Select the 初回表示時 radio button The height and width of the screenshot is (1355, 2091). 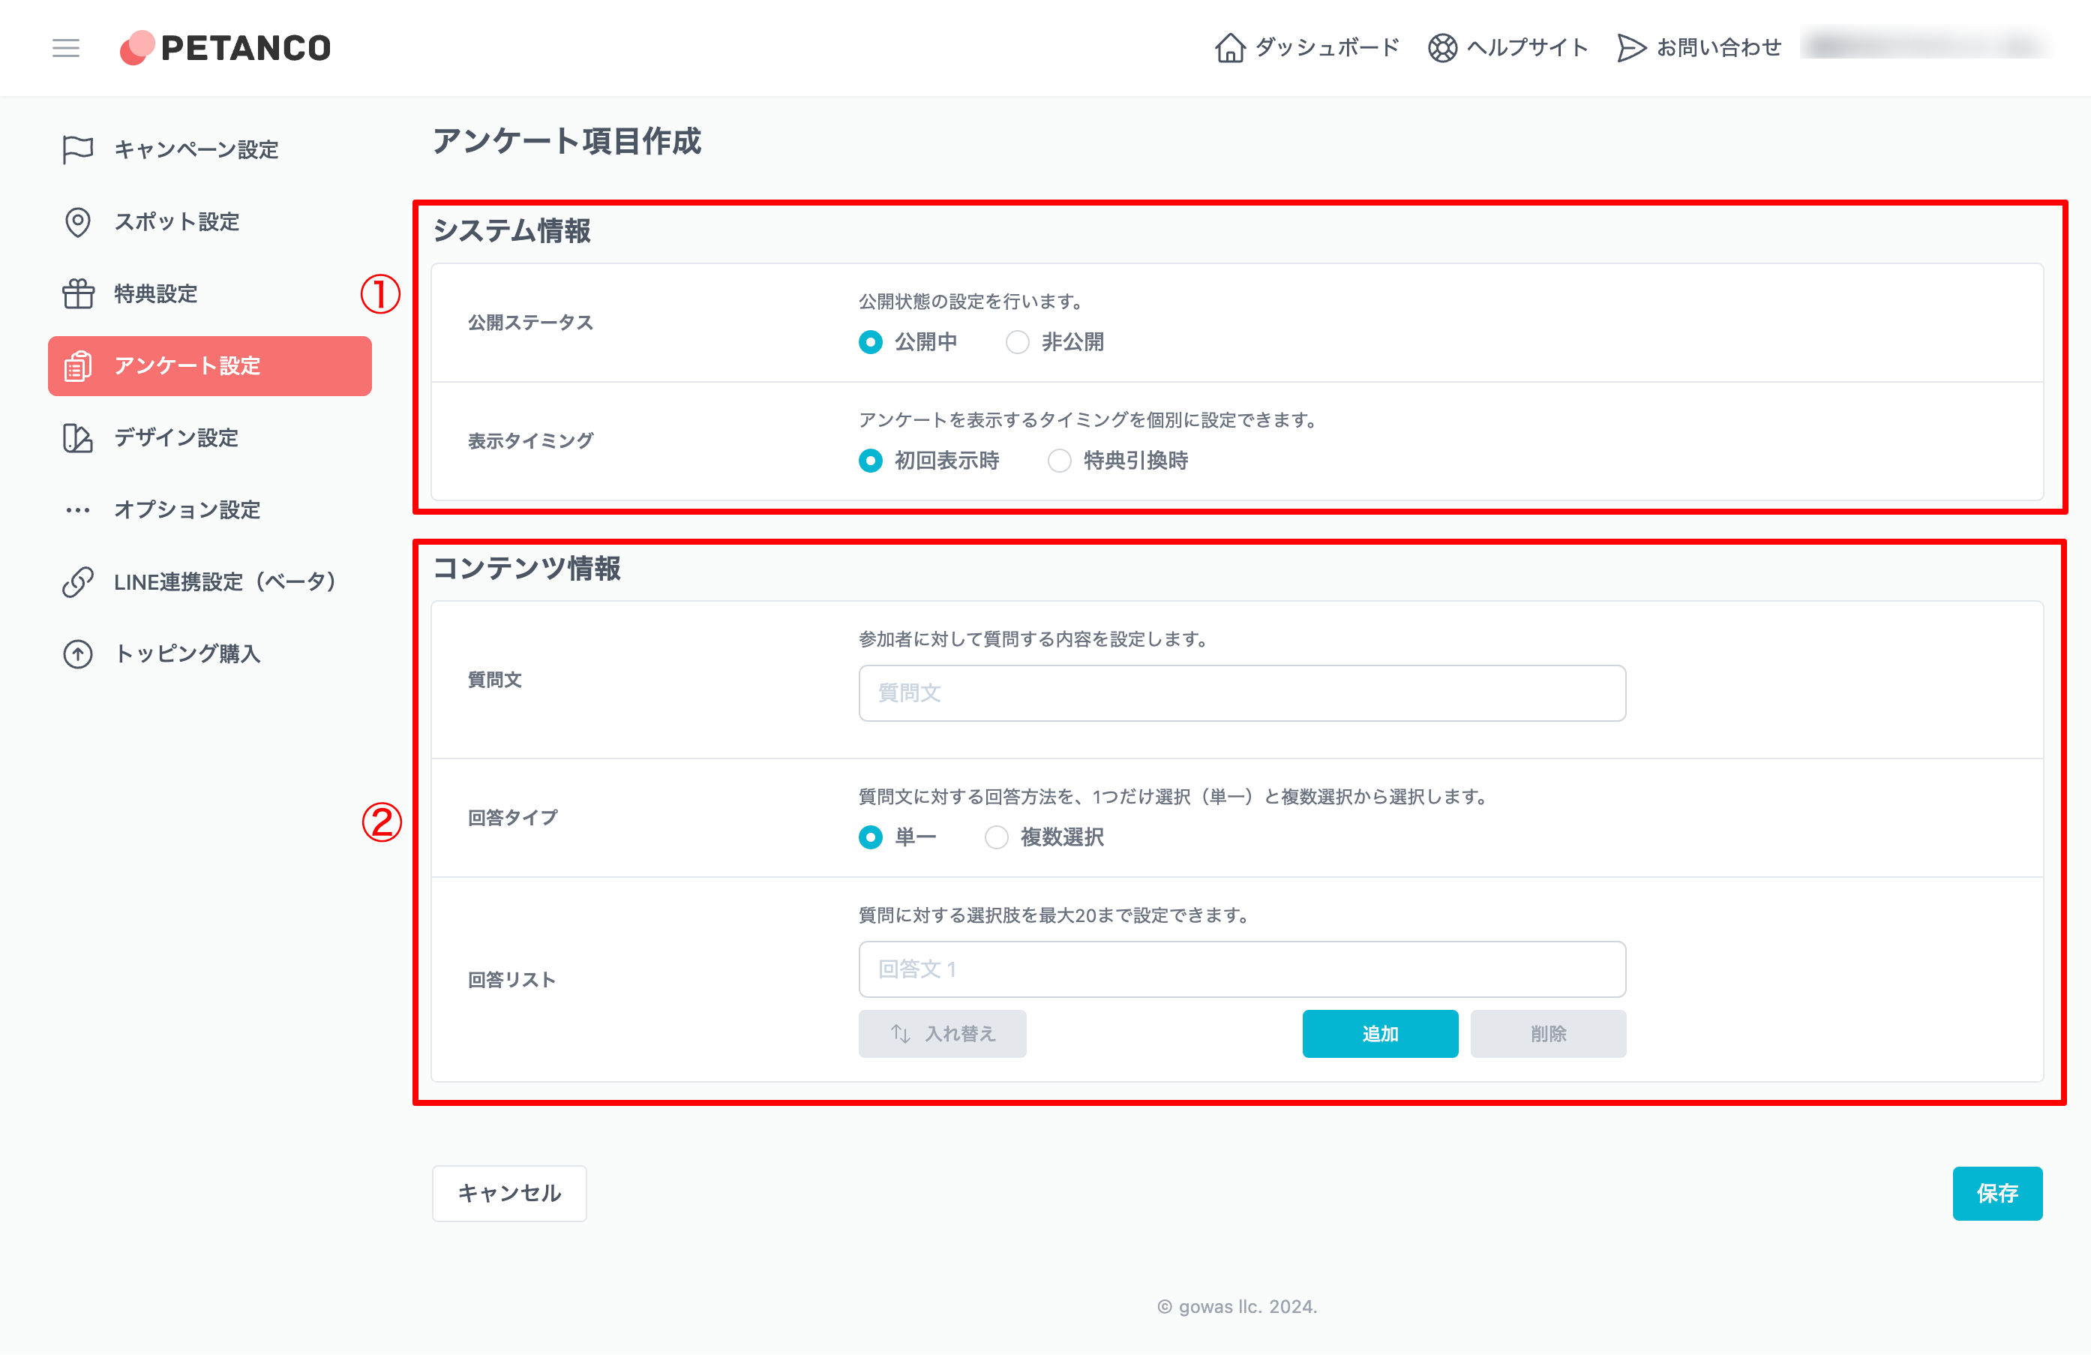(x=870, y=461)
